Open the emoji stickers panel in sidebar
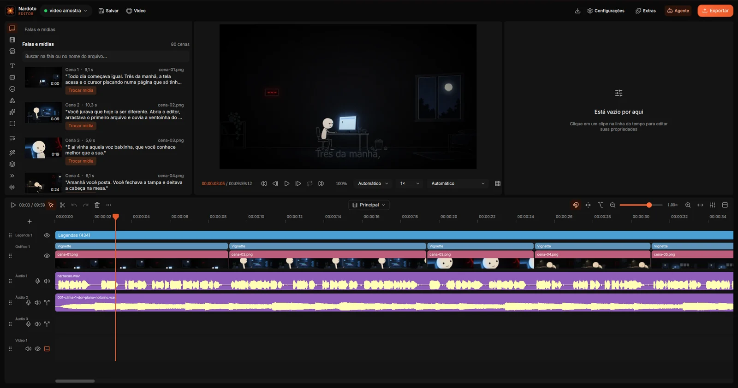The width and height of the screenshot is (738, 388). [12, 89]
